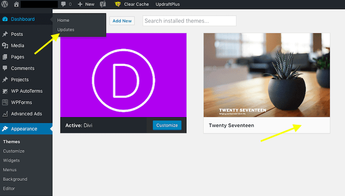Open Menus under Appearance
The image size is (345, 196).
pos(9,170)
